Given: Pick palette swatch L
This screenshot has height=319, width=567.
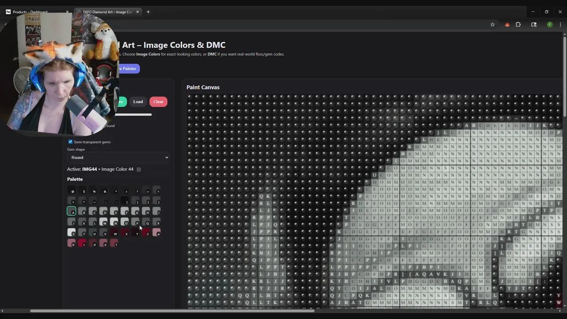Looking at the screenshot, I should 93,222.
